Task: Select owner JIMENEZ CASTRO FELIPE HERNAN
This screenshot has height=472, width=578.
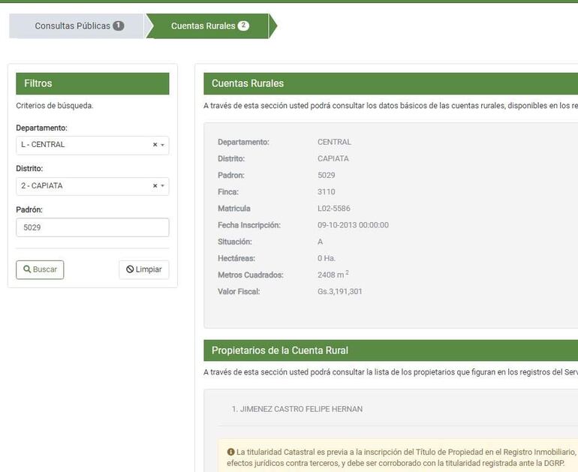Action: (x=297, y=409)
